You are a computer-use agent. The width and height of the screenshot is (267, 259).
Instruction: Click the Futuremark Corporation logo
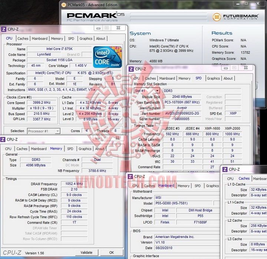coord(235,17)
